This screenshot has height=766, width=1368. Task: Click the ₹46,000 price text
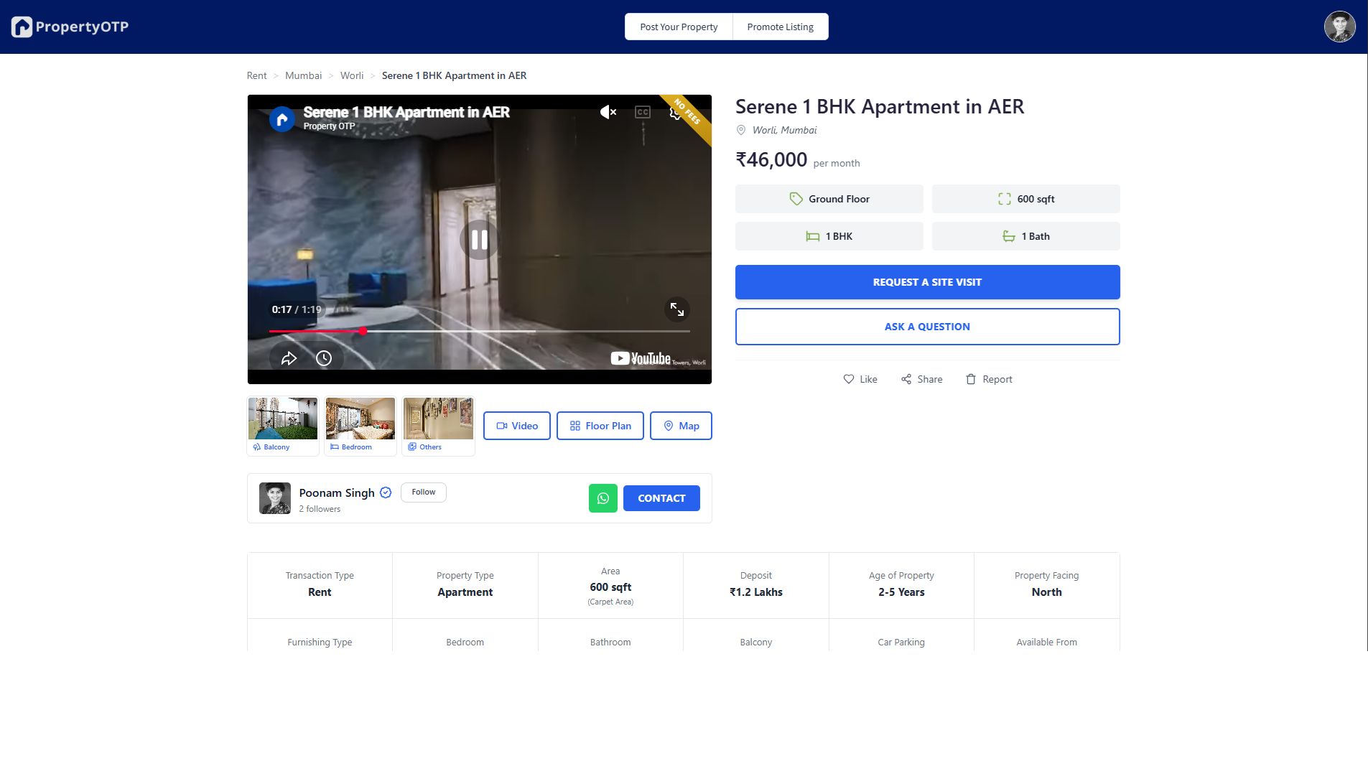771,159
